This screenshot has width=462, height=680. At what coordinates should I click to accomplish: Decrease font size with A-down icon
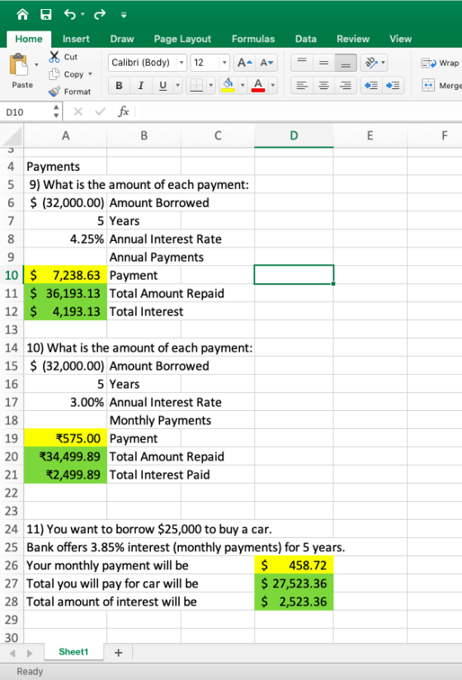pos(266,63)
